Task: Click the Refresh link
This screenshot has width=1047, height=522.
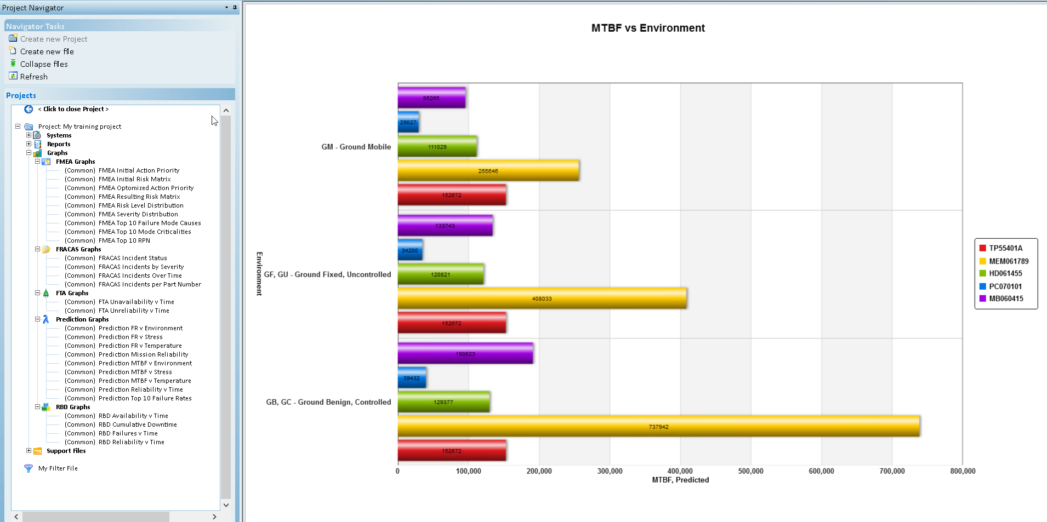Action: pyautogui.click(x=34, y=77)
